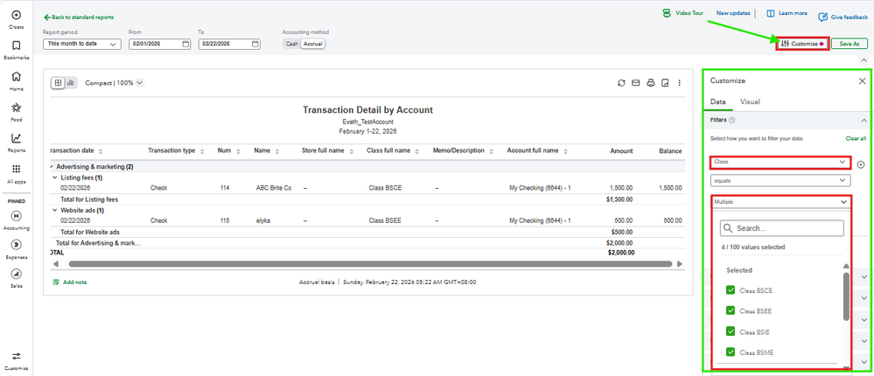874x376 pixels.
Task: Click the To date input field
Action: click(229, 44)
